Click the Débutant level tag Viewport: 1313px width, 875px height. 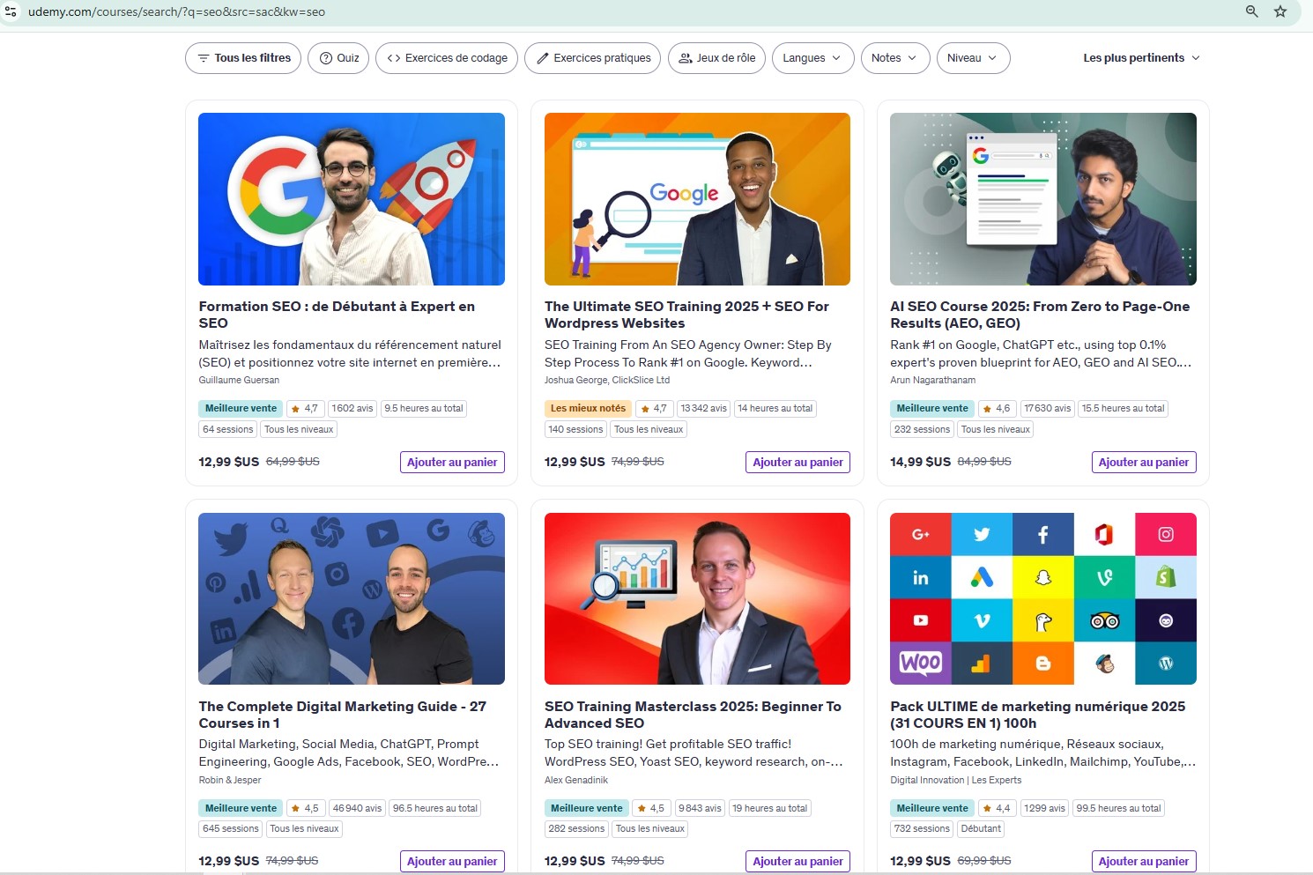pyautogui.click(x=981, y=828)
